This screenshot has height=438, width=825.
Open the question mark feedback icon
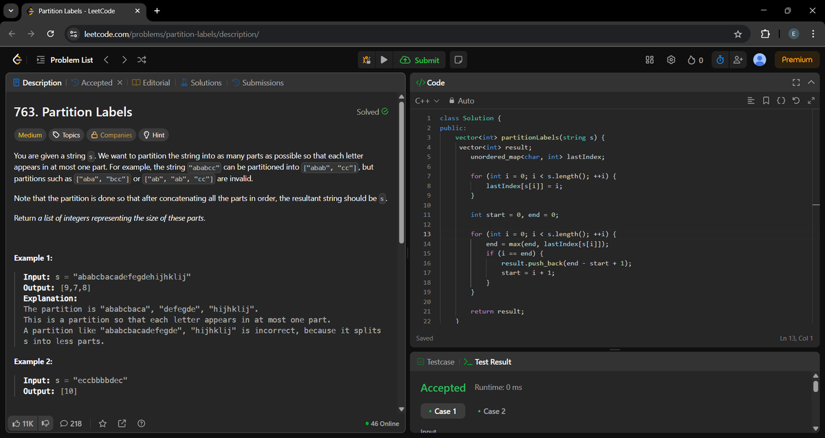pos(142,424)
